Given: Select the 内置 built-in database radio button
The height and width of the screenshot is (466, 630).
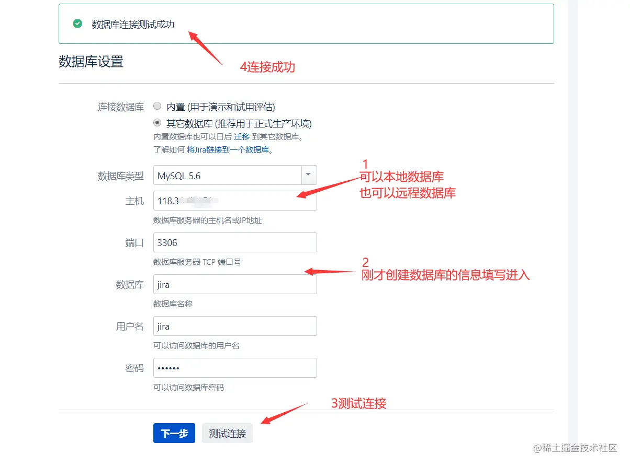Looking at the screenshot, I should [x=157, y=106].
